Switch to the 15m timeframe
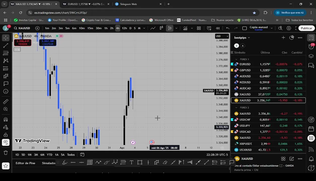This screenshot has height=181, width=316. coord(90,28)
